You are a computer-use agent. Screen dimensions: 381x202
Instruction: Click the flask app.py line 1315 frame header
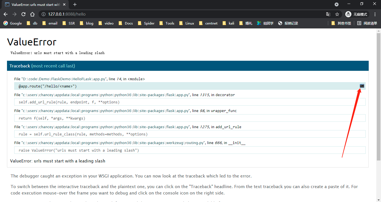[125, 95]
